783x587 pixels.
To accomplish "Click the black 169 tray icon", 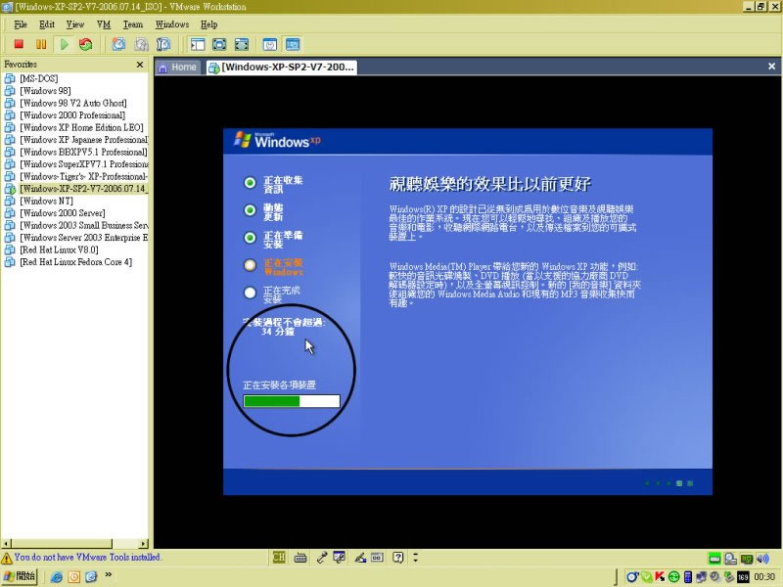I will [743, 577].
